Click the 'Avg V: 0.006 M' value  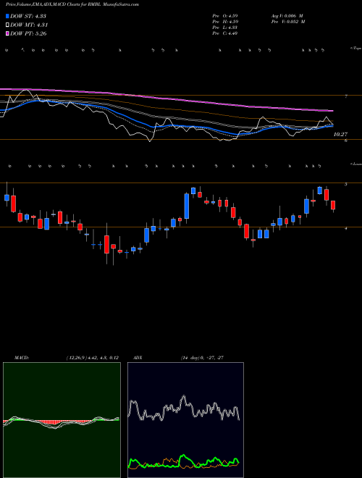pos(288,16)
